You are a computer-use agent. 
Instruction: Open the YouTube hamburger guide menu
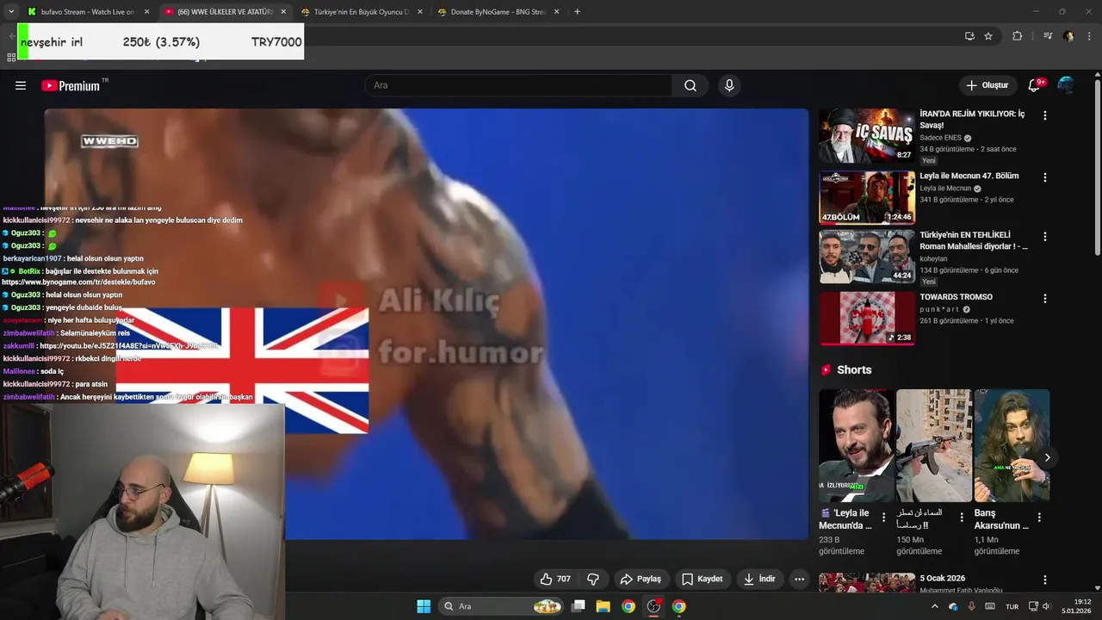point(21,85)
